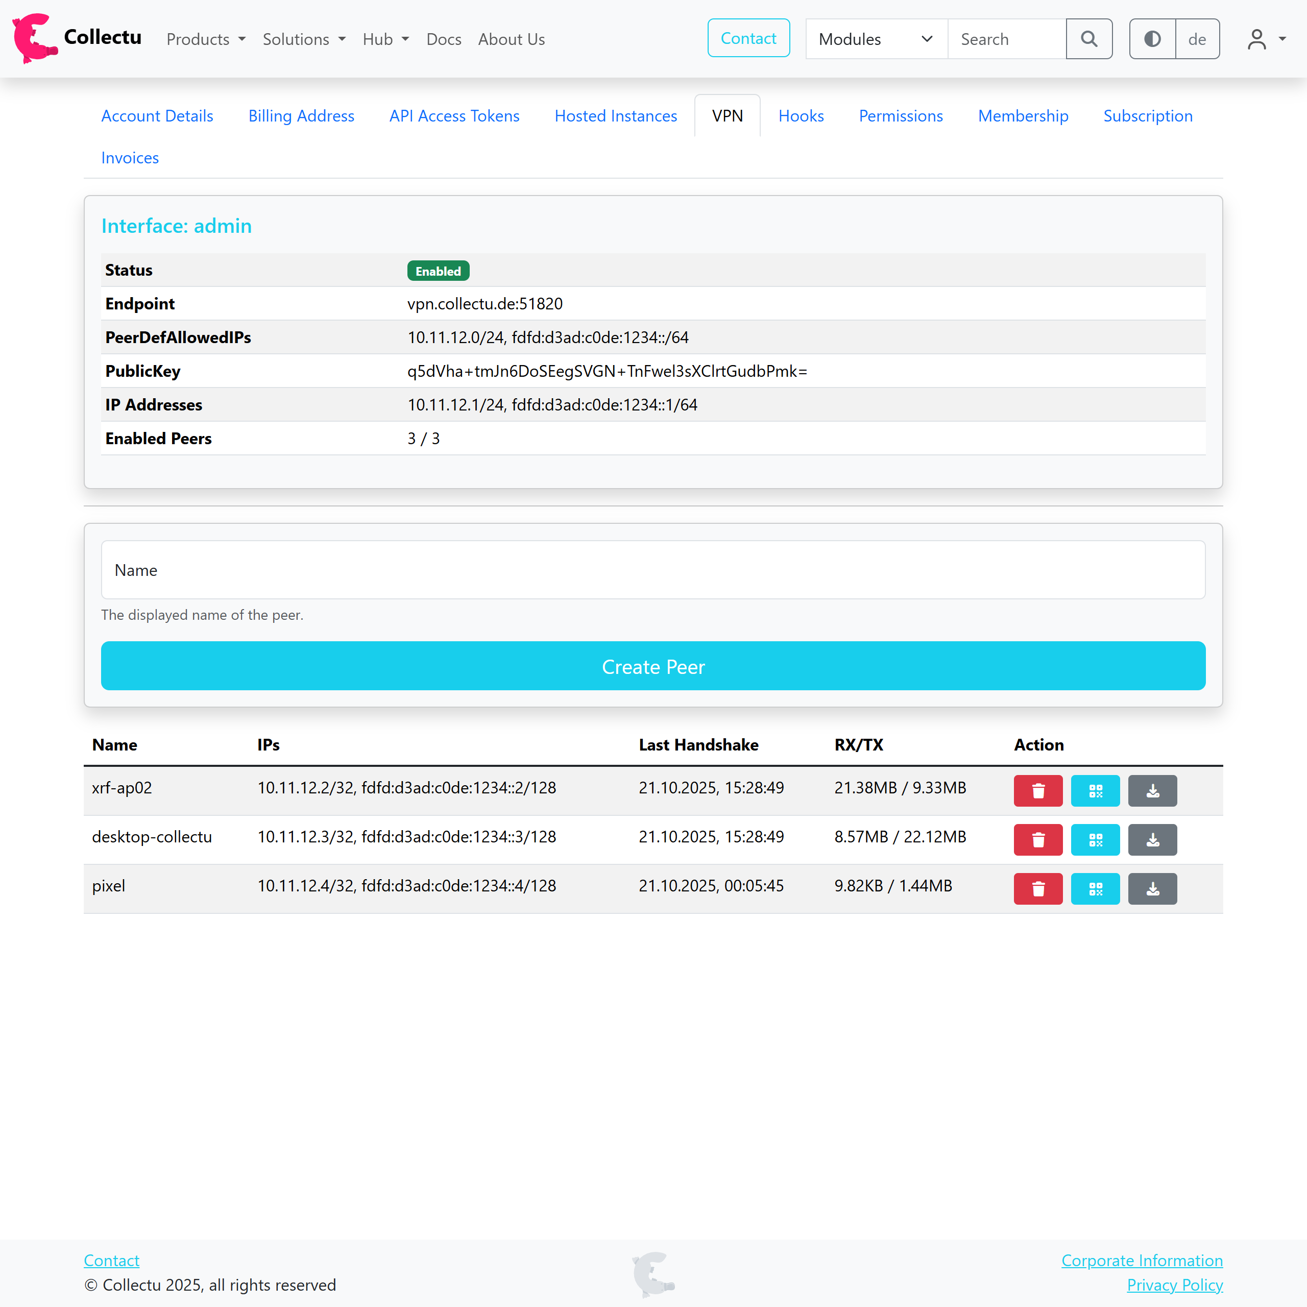The height and width of the screenshot is (1307, 1307).
Task: Click the Create Peer button
Action: click(653, 666)
